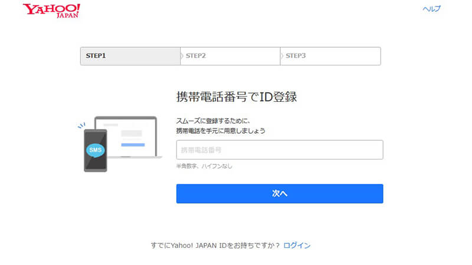The image size is (472, 265).
Task: Click the chevron between STEP2 and STEP3
Action: click(x=282, y=56)
